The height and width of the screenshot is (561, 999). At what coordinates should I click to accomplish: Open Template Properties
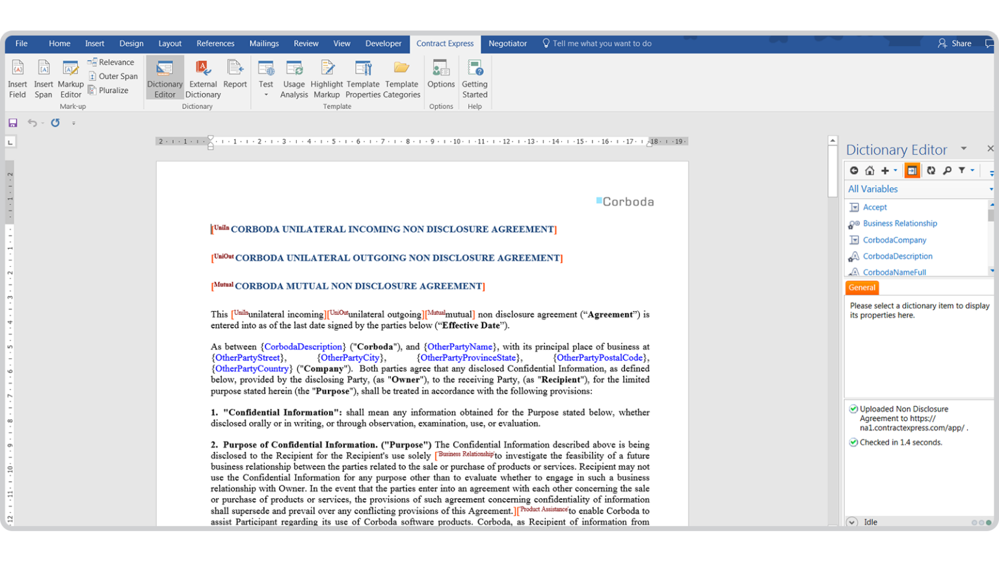pos(363,78)
